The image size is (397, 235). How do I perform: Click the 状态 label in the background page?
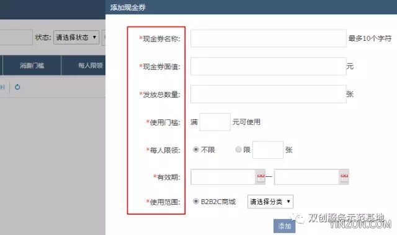point(43,37)
